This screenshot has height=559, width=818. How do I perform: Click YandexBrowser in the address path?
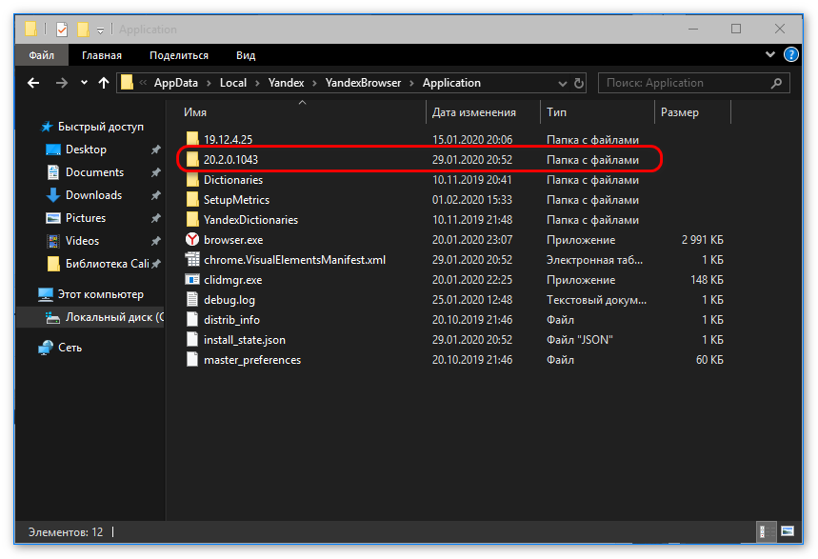[x=362, y=83]
